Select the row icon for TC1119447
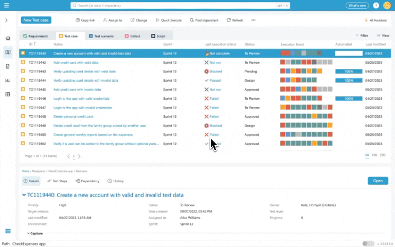The width and height of the screenshot is (395, 247). coord(23,108)
